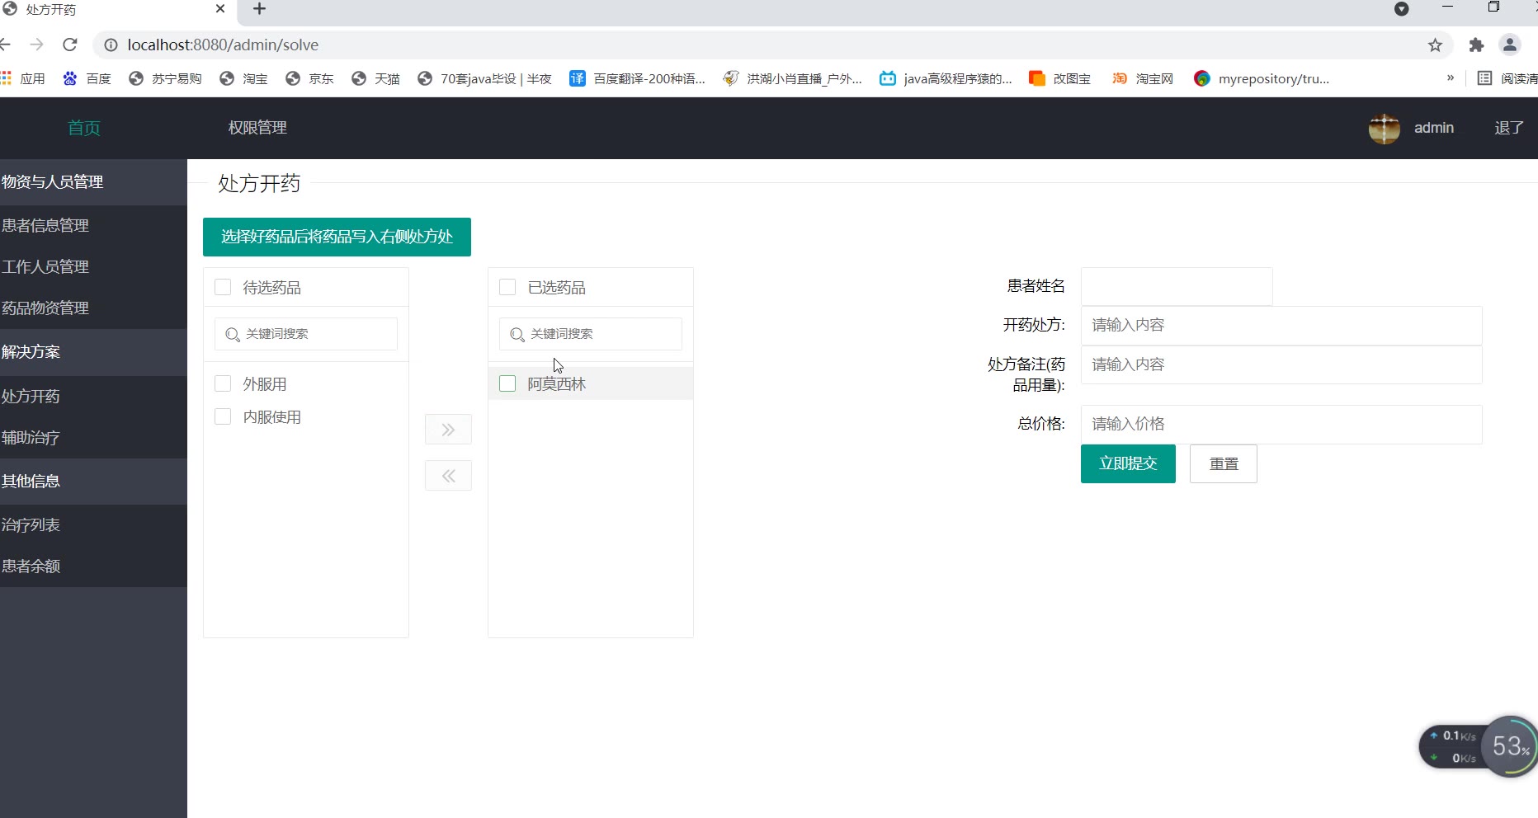Open the 改图宝 bookmark
This screenshot has height=818, width=1538.
coord(1059,78)
